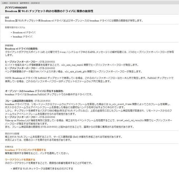Click the Broadcom wl ドライバの脆弱性 heading
The width and height of the screenshot is (179, 174).
21,49
